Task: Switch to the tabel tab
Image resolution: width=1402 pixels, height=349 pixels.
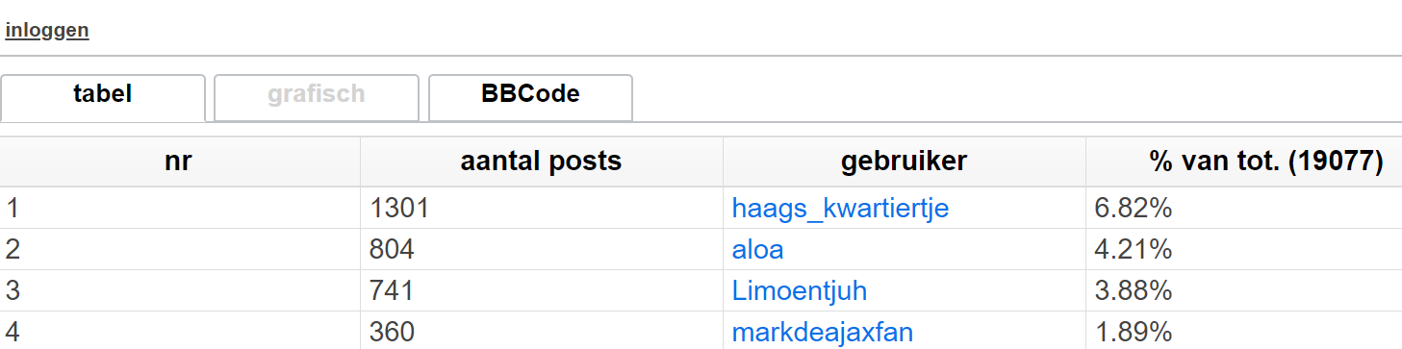Action: (103, 97)
